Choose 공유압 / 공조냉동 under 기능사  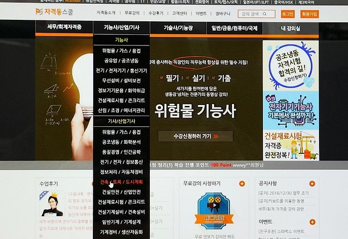point(121,60)
